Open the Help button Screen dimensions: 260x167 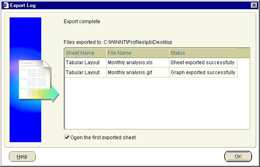click(22, 156)
